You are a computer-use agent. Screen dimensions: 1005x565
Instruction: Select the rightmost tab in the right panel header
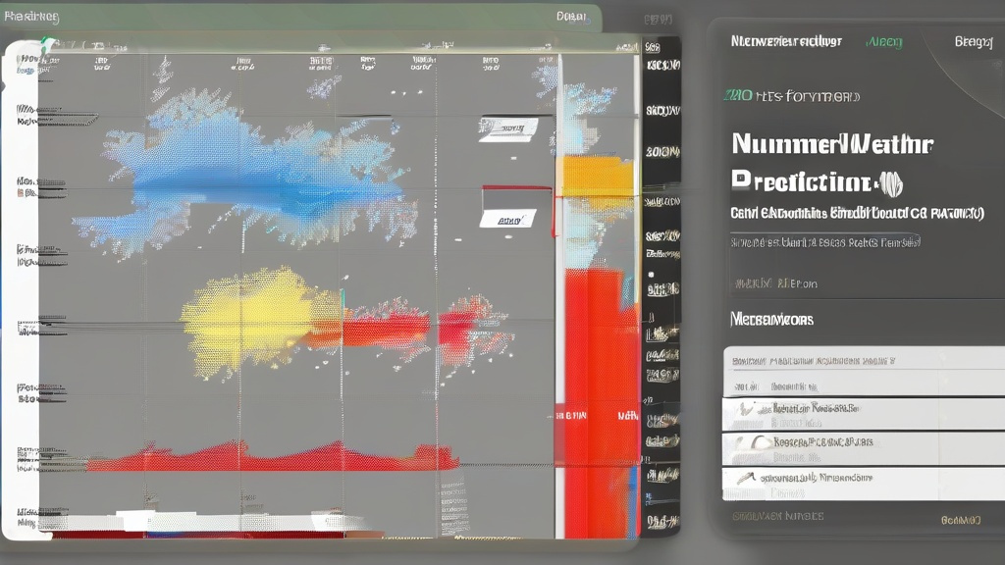pos(973,41)
